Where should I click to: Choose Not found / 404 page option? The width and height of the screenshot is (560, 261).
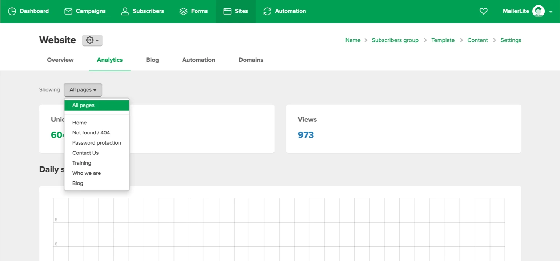click(x=91, y=133)
